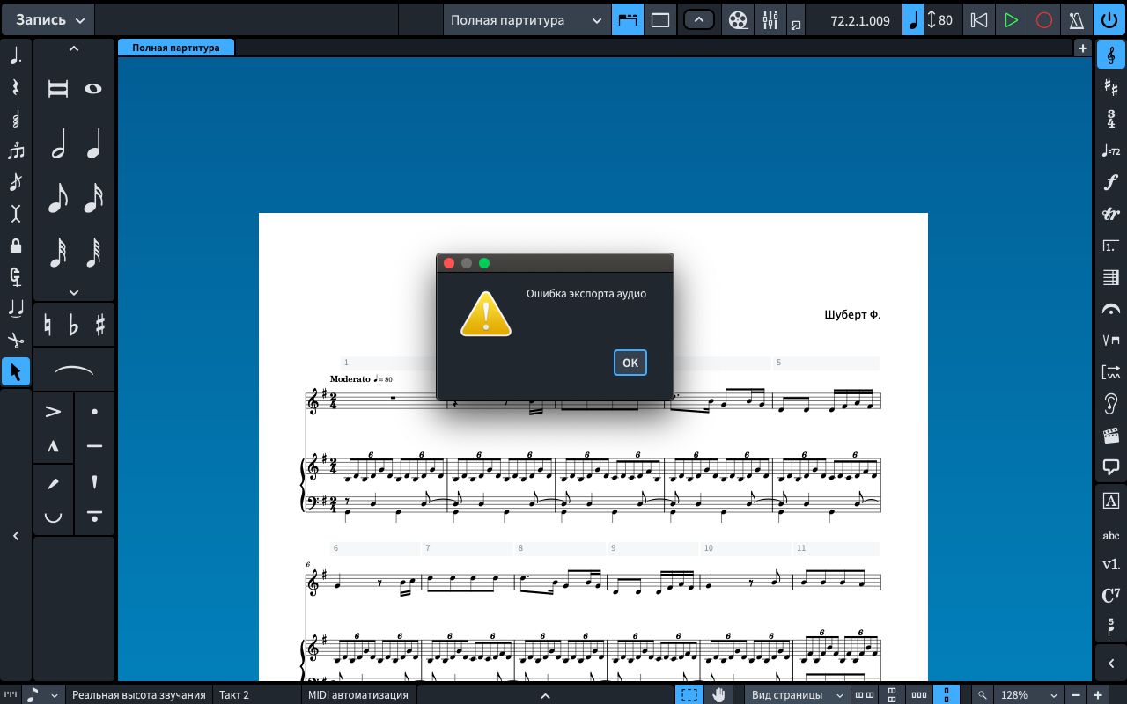Click the timecode display 72.2.1.009
The height and width of the screenshot is (704, 1127).
[x=860, y=19]
